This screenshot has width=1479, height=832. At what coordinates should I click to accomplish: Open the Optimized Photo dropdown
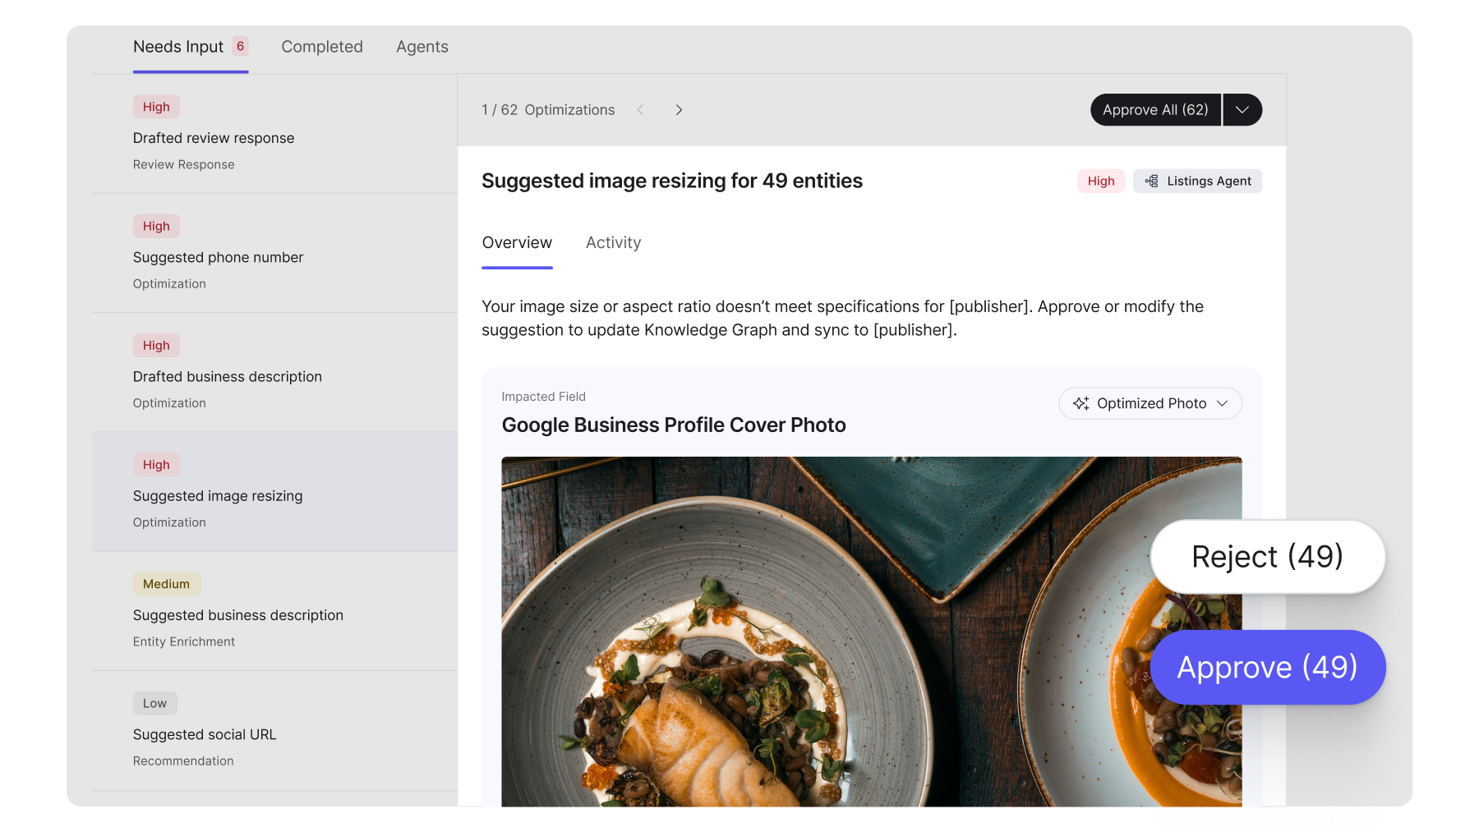coord(1150,403)
